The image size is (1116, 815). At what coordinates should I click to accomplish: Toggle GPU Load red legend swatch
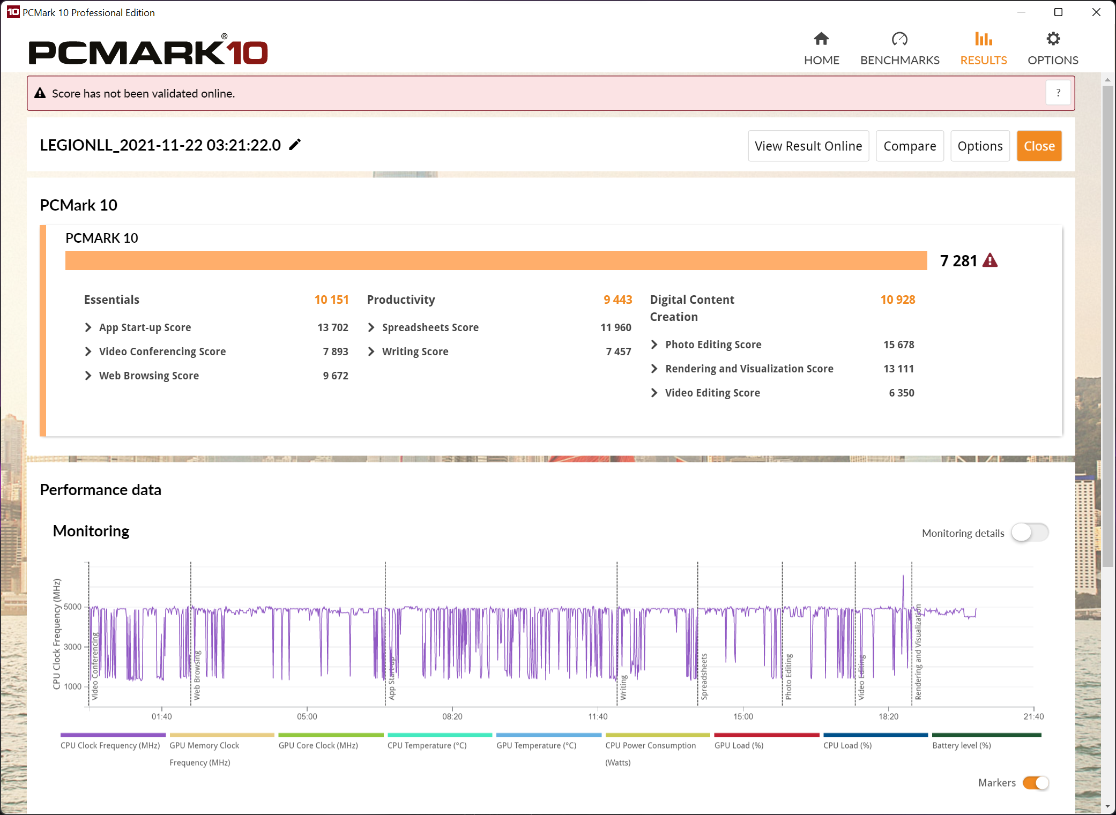766,736
